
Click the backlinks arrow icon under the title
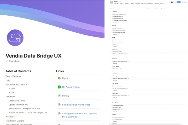7,61
